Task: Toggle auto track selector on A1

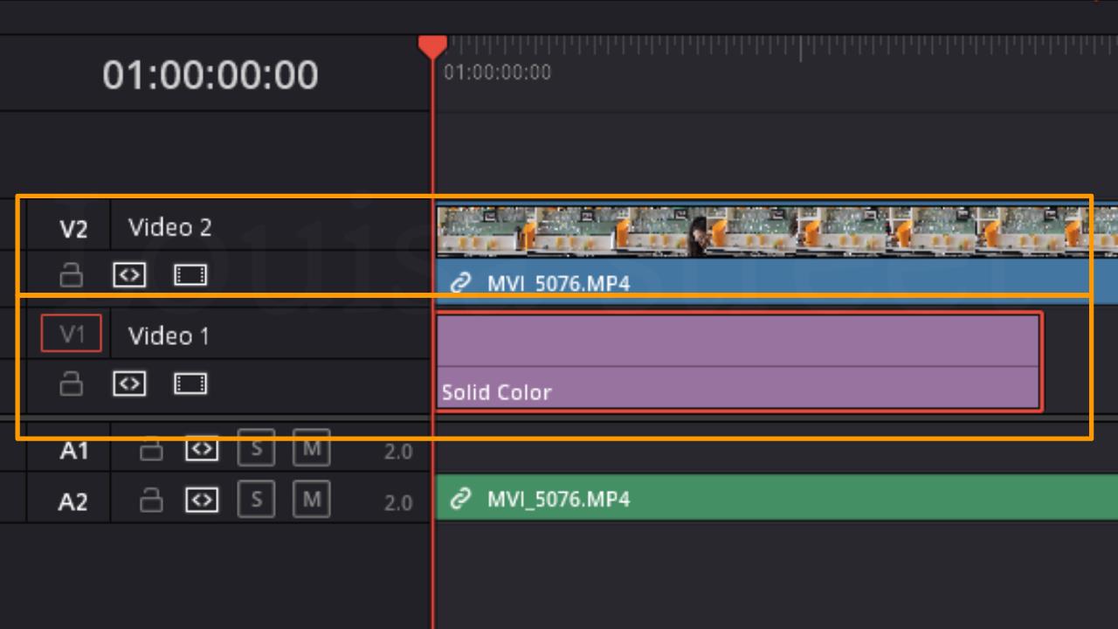Action: click(x=202, y=449)
